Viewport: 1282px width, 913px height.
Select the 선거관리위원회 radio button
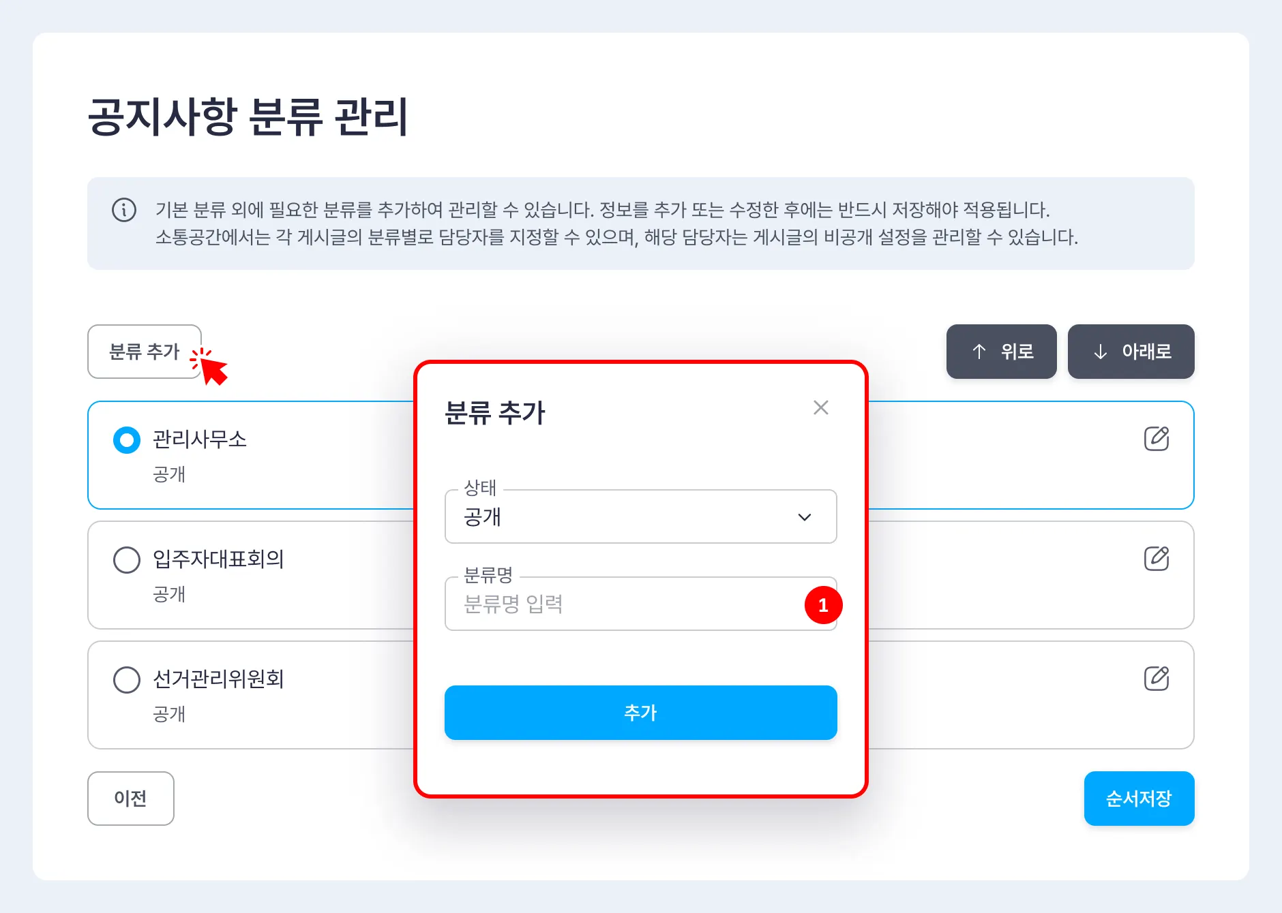[127, 680]
